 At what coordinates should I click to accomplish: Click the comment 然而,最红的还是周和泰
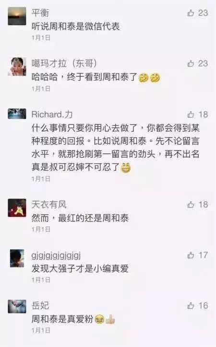pyautogui.click(x=80, y=218)
